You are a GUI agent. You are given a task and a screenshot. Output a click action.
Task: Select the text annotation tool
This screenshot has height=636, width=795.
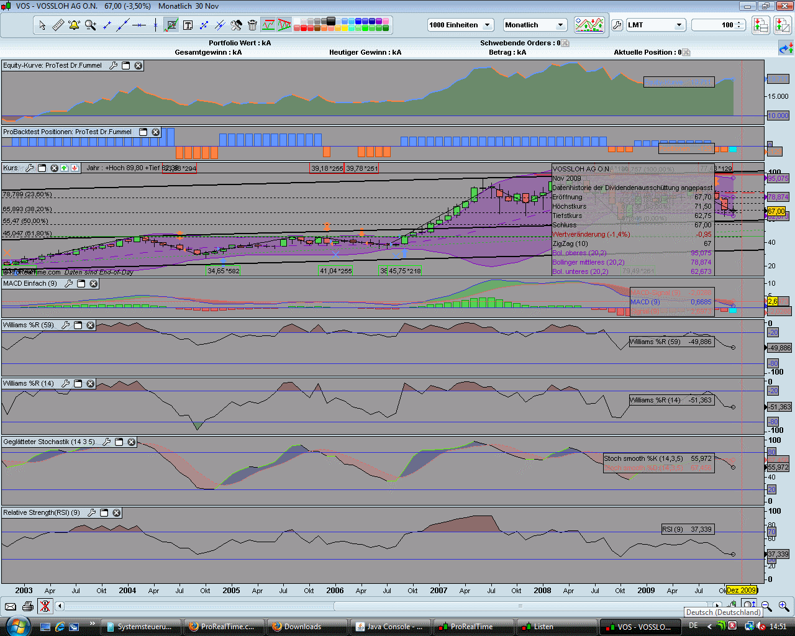[188, 25]
